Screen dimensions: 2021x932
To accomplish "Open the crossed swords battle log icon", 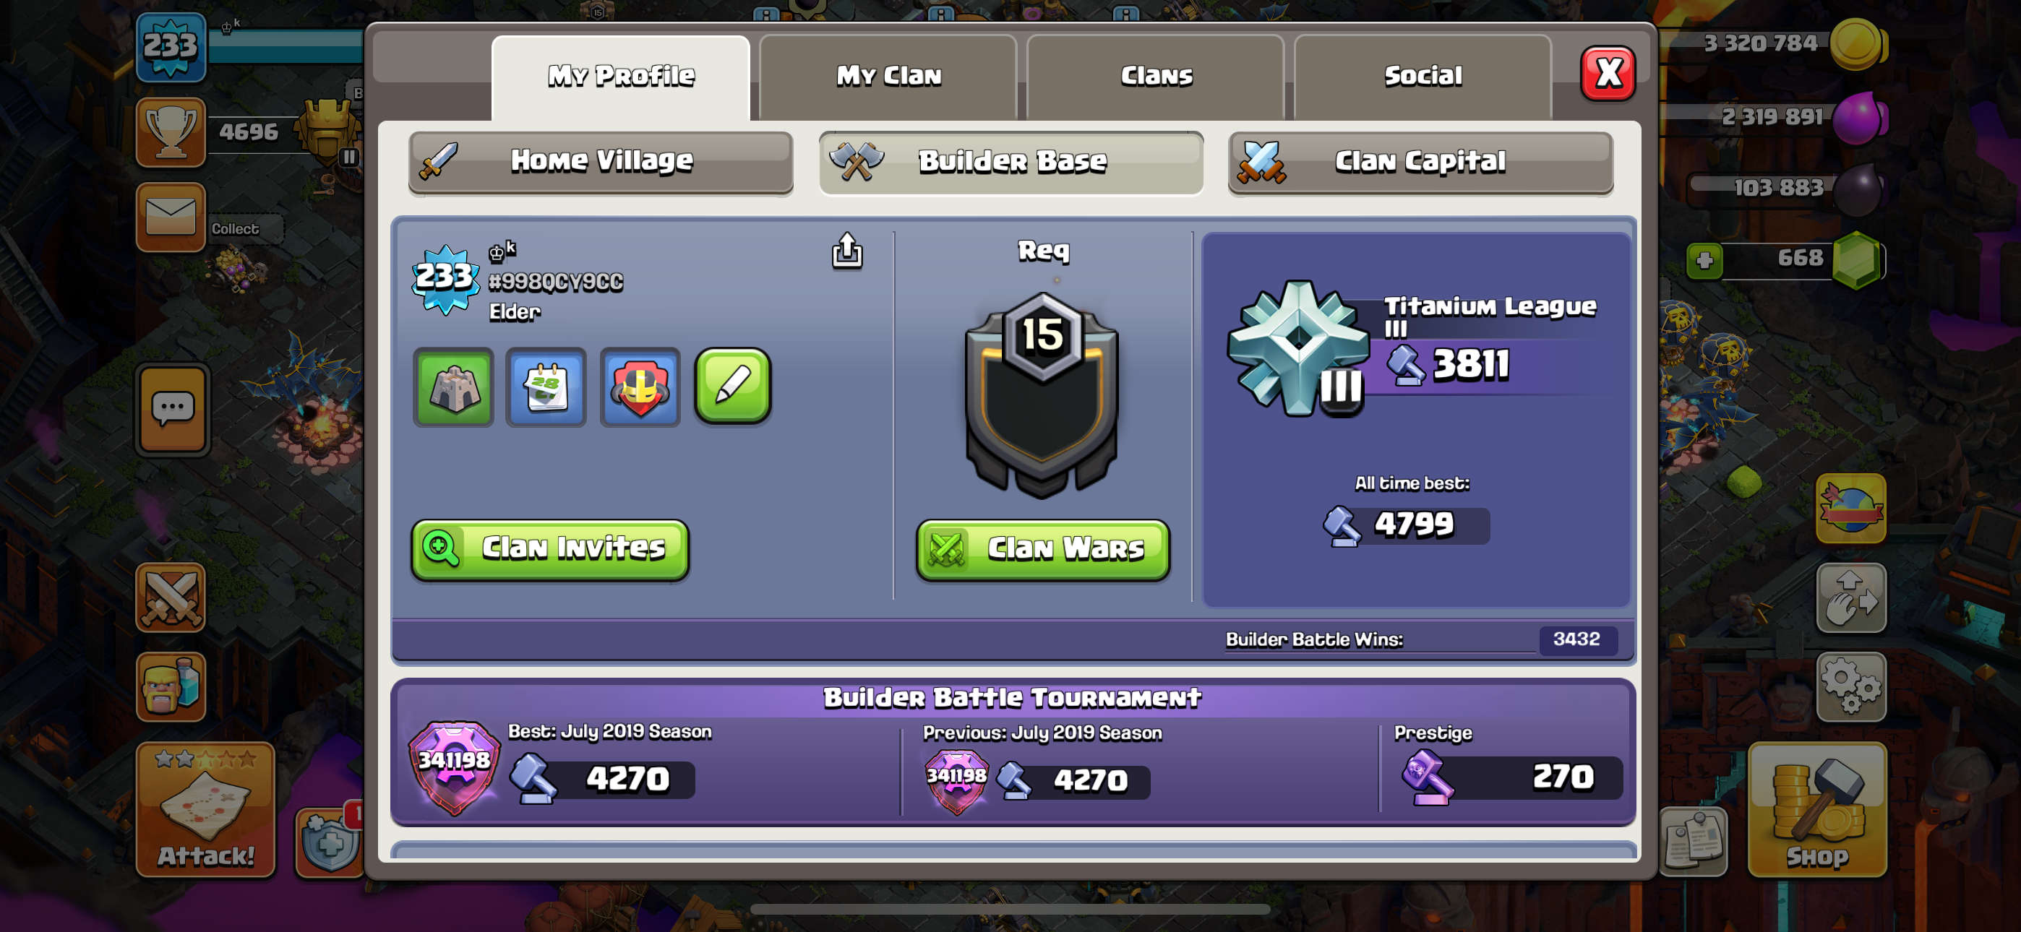I will [x=171, y=597].
